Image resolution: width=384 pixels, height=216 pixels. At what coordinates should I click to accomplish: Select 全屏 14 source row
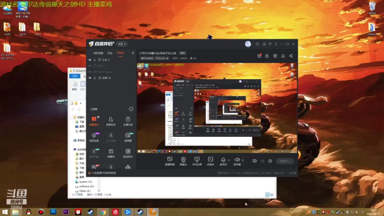(x=111, y=78)
